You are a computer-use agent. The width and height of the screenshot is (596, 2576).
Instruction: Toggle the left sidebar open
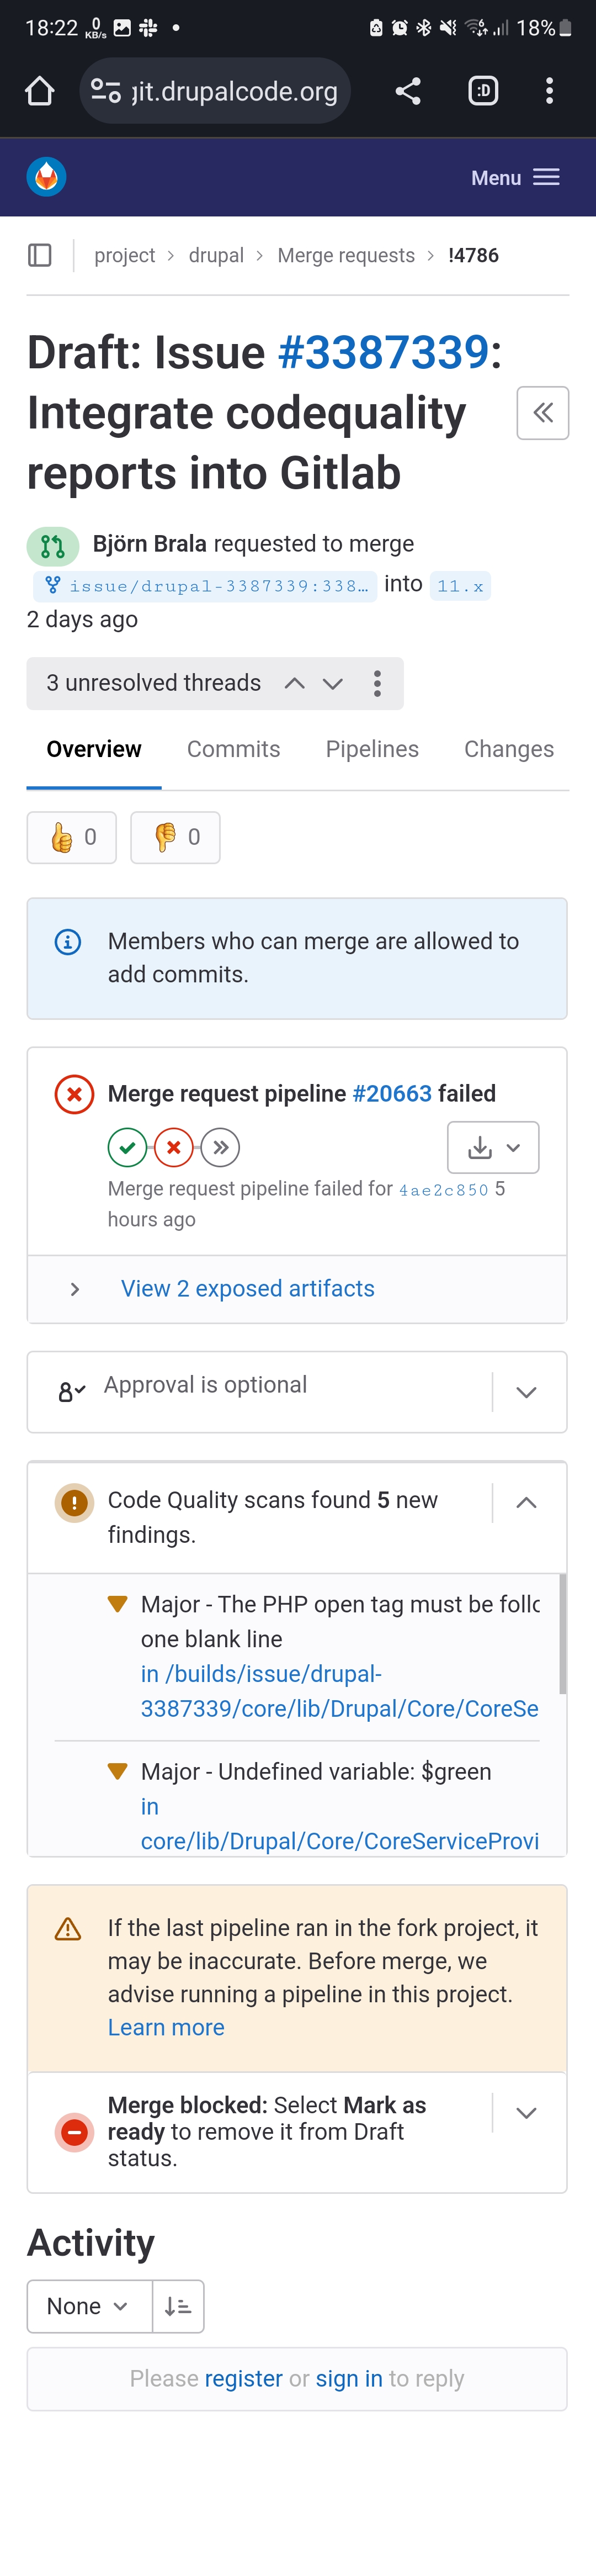pos(39,255)
